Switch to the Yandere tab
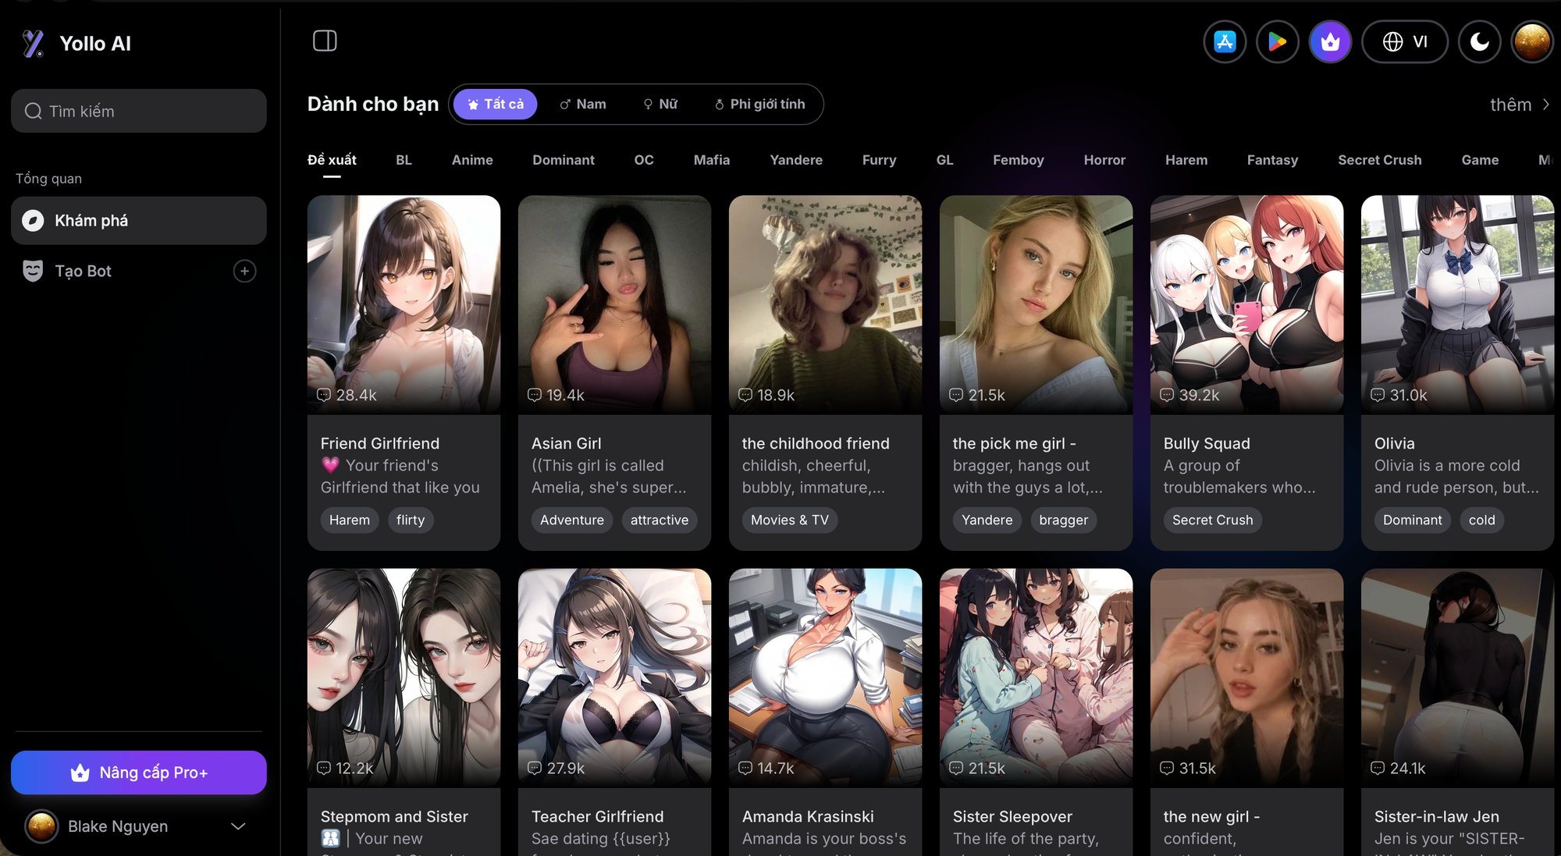Screen dimensions: 1561x856 click(x=795, y=160)
